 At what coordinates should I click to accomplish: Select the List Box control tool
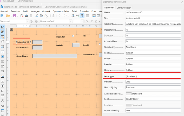click(x=2, y=61)
